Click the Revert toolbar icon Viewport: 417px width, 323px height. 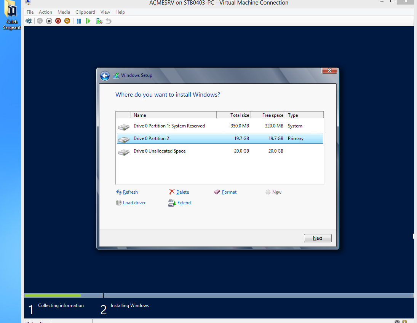(x=108, y=21)
